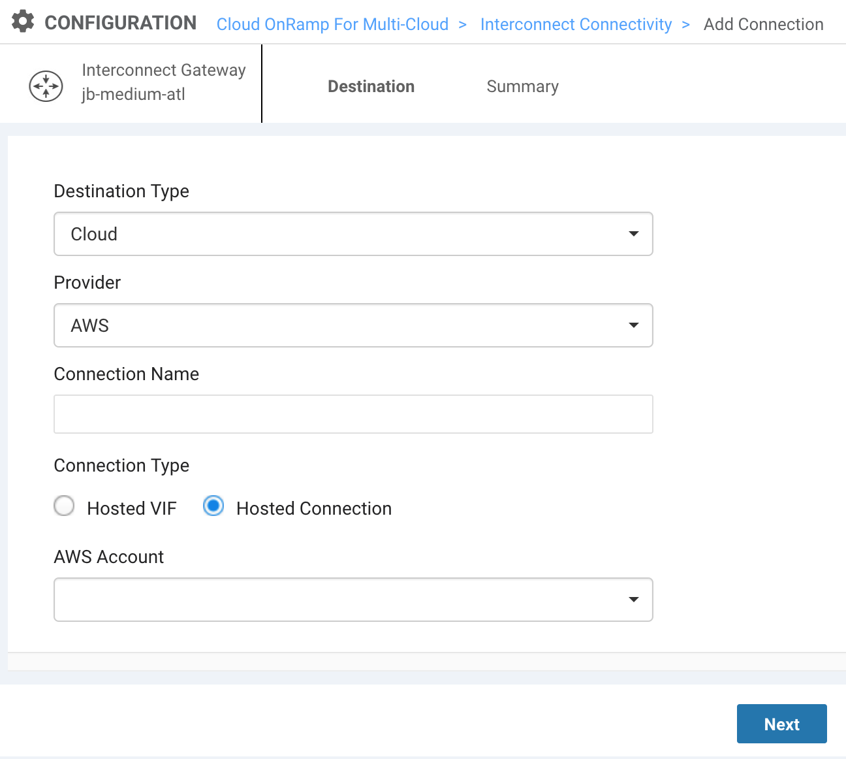The image size is (846, 759).
Task: Open Interconnect Connectivity breadcrumb link
Action: [576, 24]
